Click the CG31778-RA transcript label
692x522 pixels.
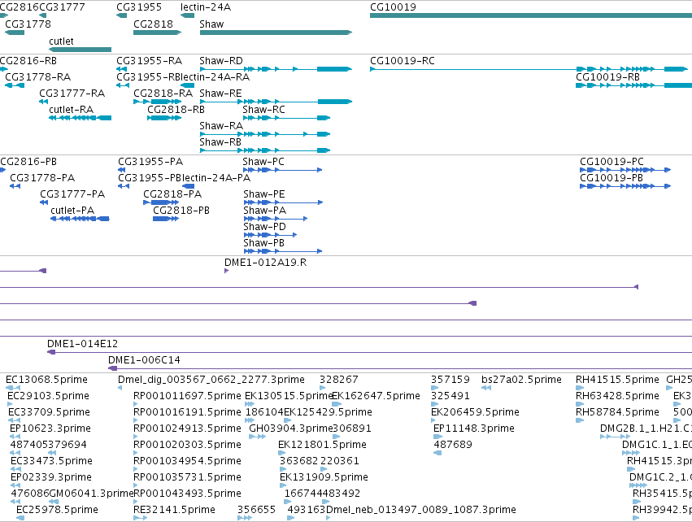pos(37,76)
